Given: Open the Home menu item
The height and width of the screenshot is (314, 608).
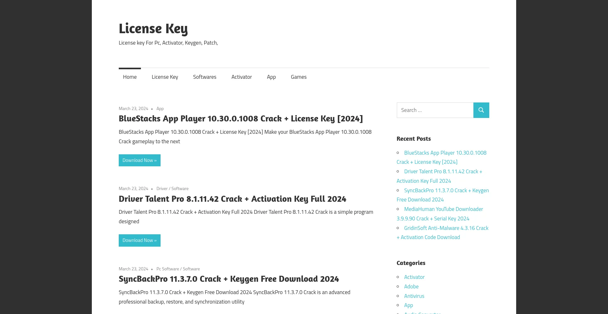Looking at the screenshot, I should coord(130,77).
